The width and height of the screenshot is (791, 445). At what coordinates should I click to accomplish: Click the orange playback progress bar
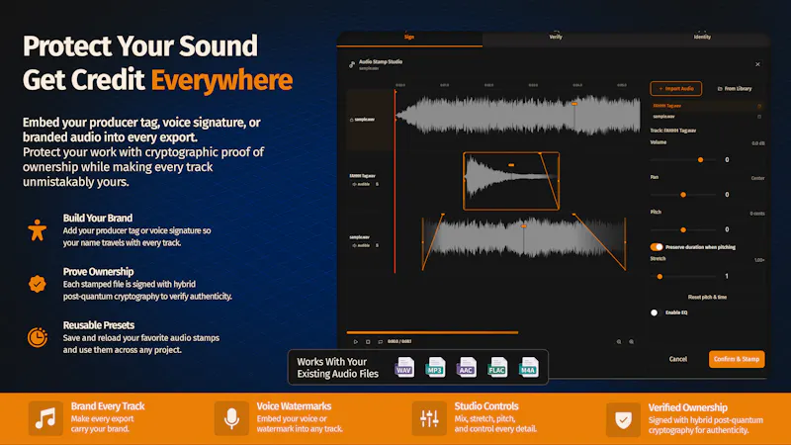432,332
